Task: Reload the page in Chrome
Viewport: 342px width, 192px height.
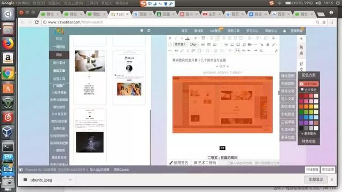Action: [x=37, y=22]
